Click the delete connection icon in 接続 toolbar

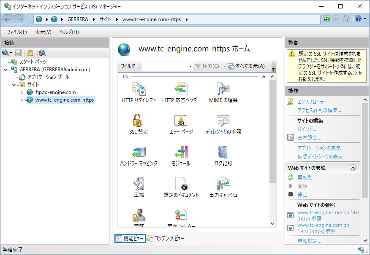coord(43,53)
